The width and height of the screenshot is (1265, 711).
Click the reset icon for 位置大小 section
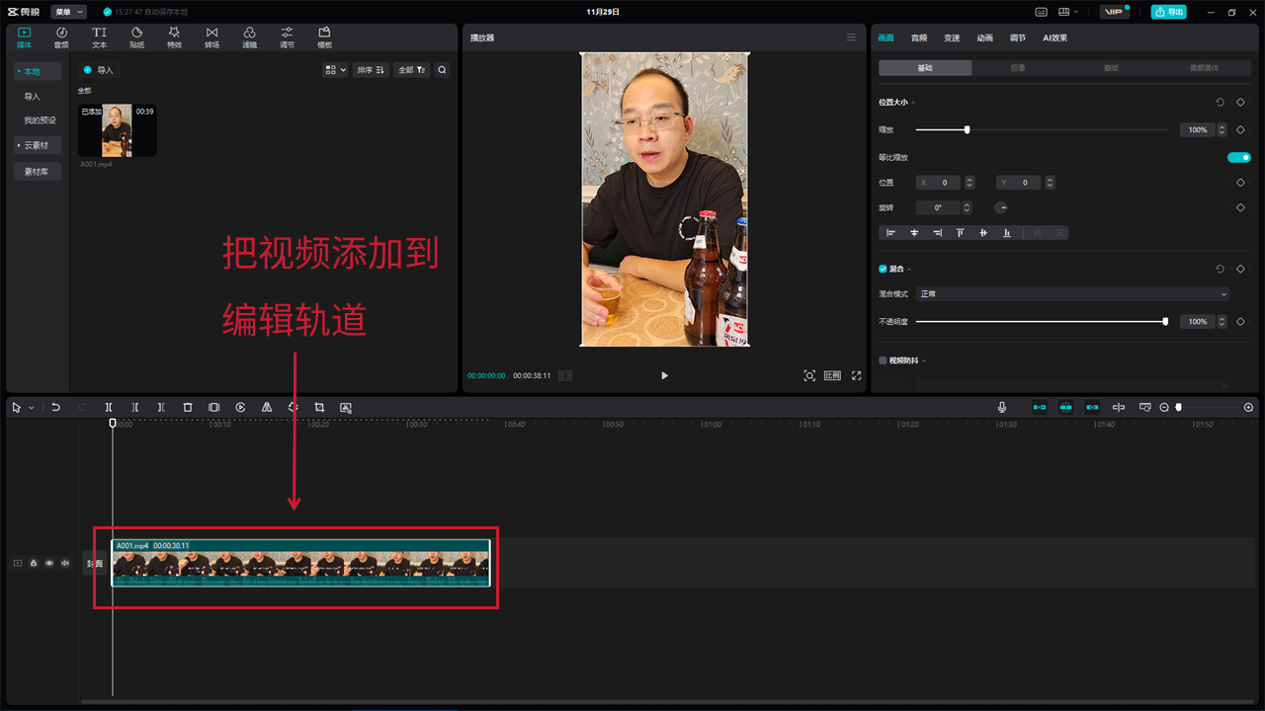click(x=1221, y=102)
